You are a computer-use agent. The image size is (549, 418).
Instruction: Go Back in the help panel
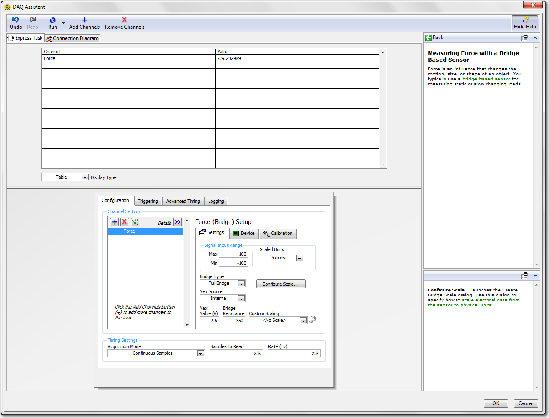435,37
